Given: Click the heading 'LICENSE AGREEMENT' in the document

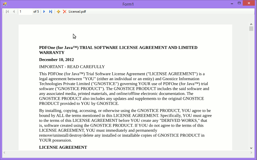Looking at the screenshot, I should coord(63,147).
